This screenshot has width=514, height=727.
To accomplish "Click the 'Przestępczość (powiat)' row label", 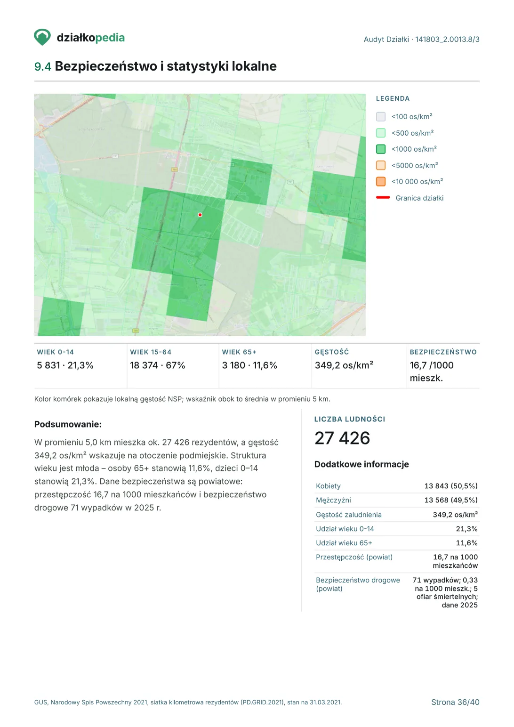I will (354, 557).
